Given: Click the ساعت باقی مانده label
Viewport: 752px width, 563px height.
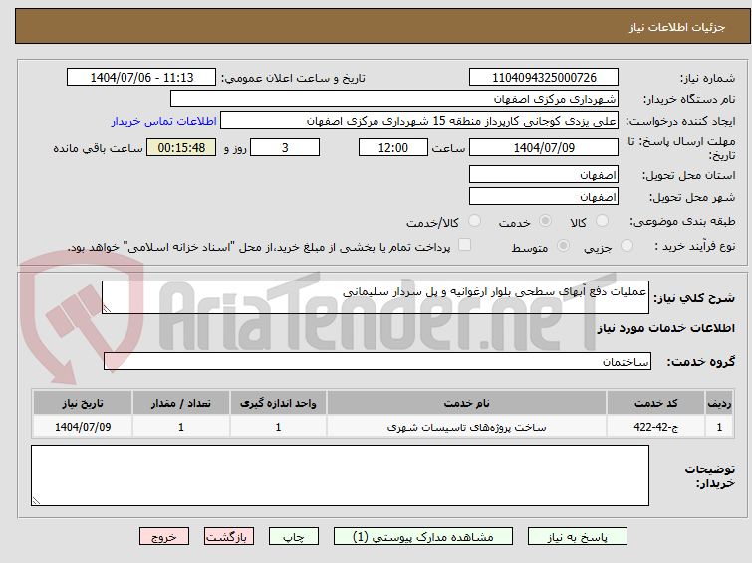Looking at the screenshot, I should [98, 148].
